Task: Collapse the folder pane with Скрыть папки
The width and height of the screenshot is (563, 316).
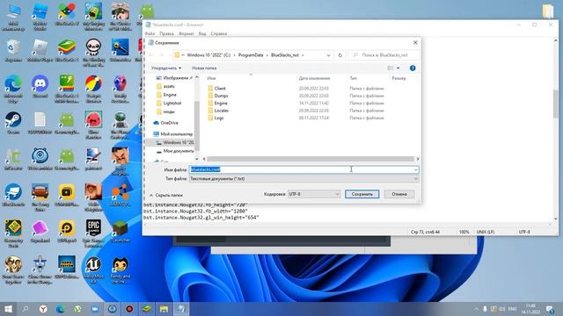Action: click(166, 195)
